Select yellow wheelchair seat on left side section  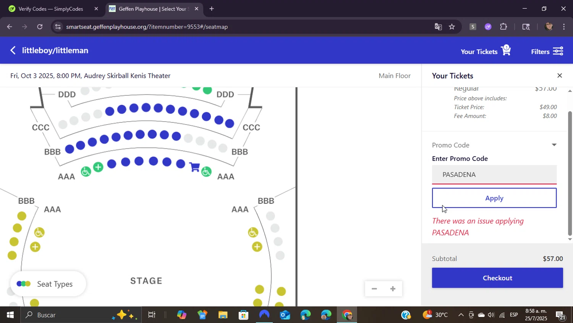pyautogui.click(x=39, y=232)
